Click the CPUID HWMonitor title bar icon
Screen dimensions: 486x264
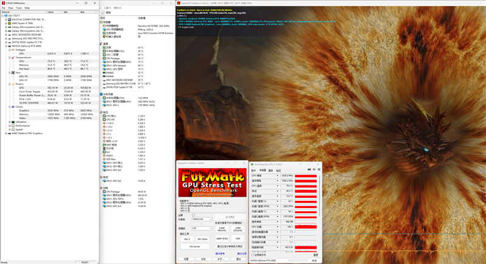point(3,3)
